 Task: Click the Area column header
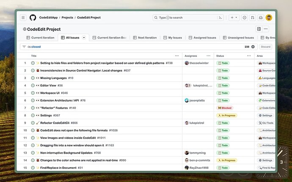pyautogui.click(x=259, y=56)
